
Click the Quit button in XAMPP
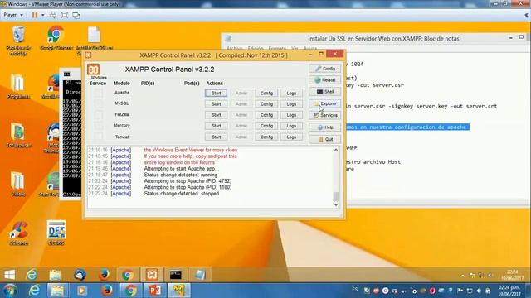click(324, 139)
